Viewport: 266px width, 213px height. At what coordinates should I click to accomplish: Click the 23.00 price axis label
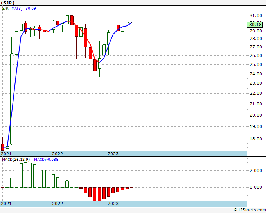pos(256,83)
